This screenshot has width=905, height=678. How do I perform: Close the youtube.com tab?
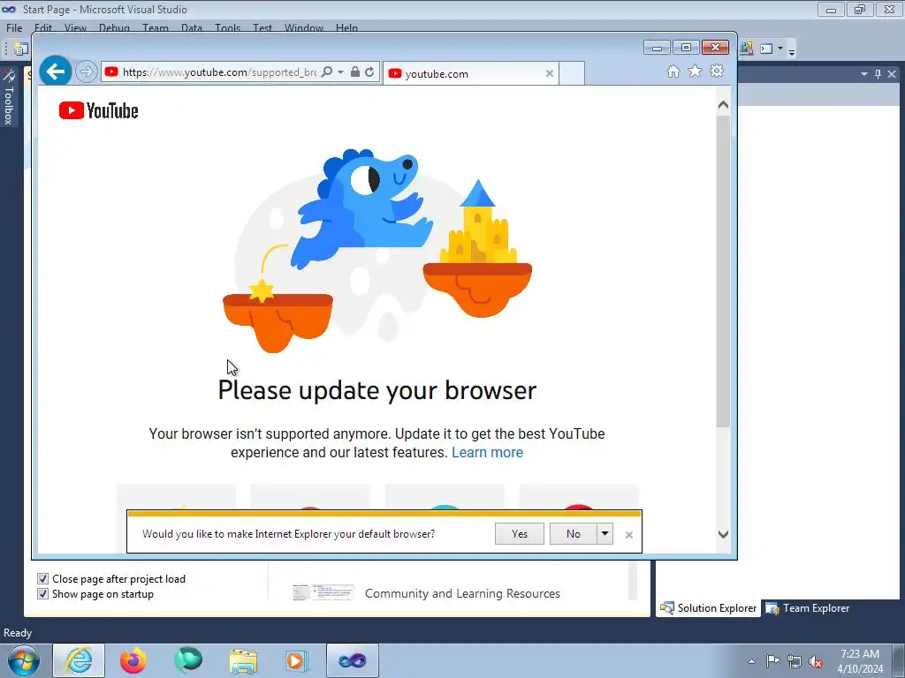pos(550,73)
